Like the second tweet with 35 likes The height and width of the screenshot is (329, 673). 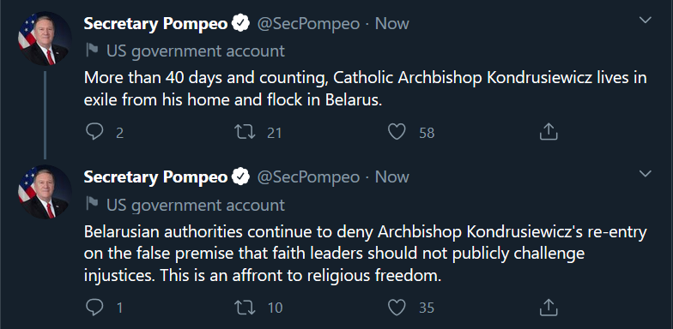[397, 307]
